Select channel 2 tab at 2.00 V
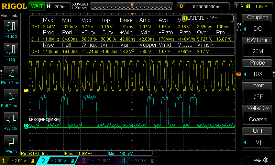The width and height of the screenshot is (275, 165). click(x=58, y=161)
